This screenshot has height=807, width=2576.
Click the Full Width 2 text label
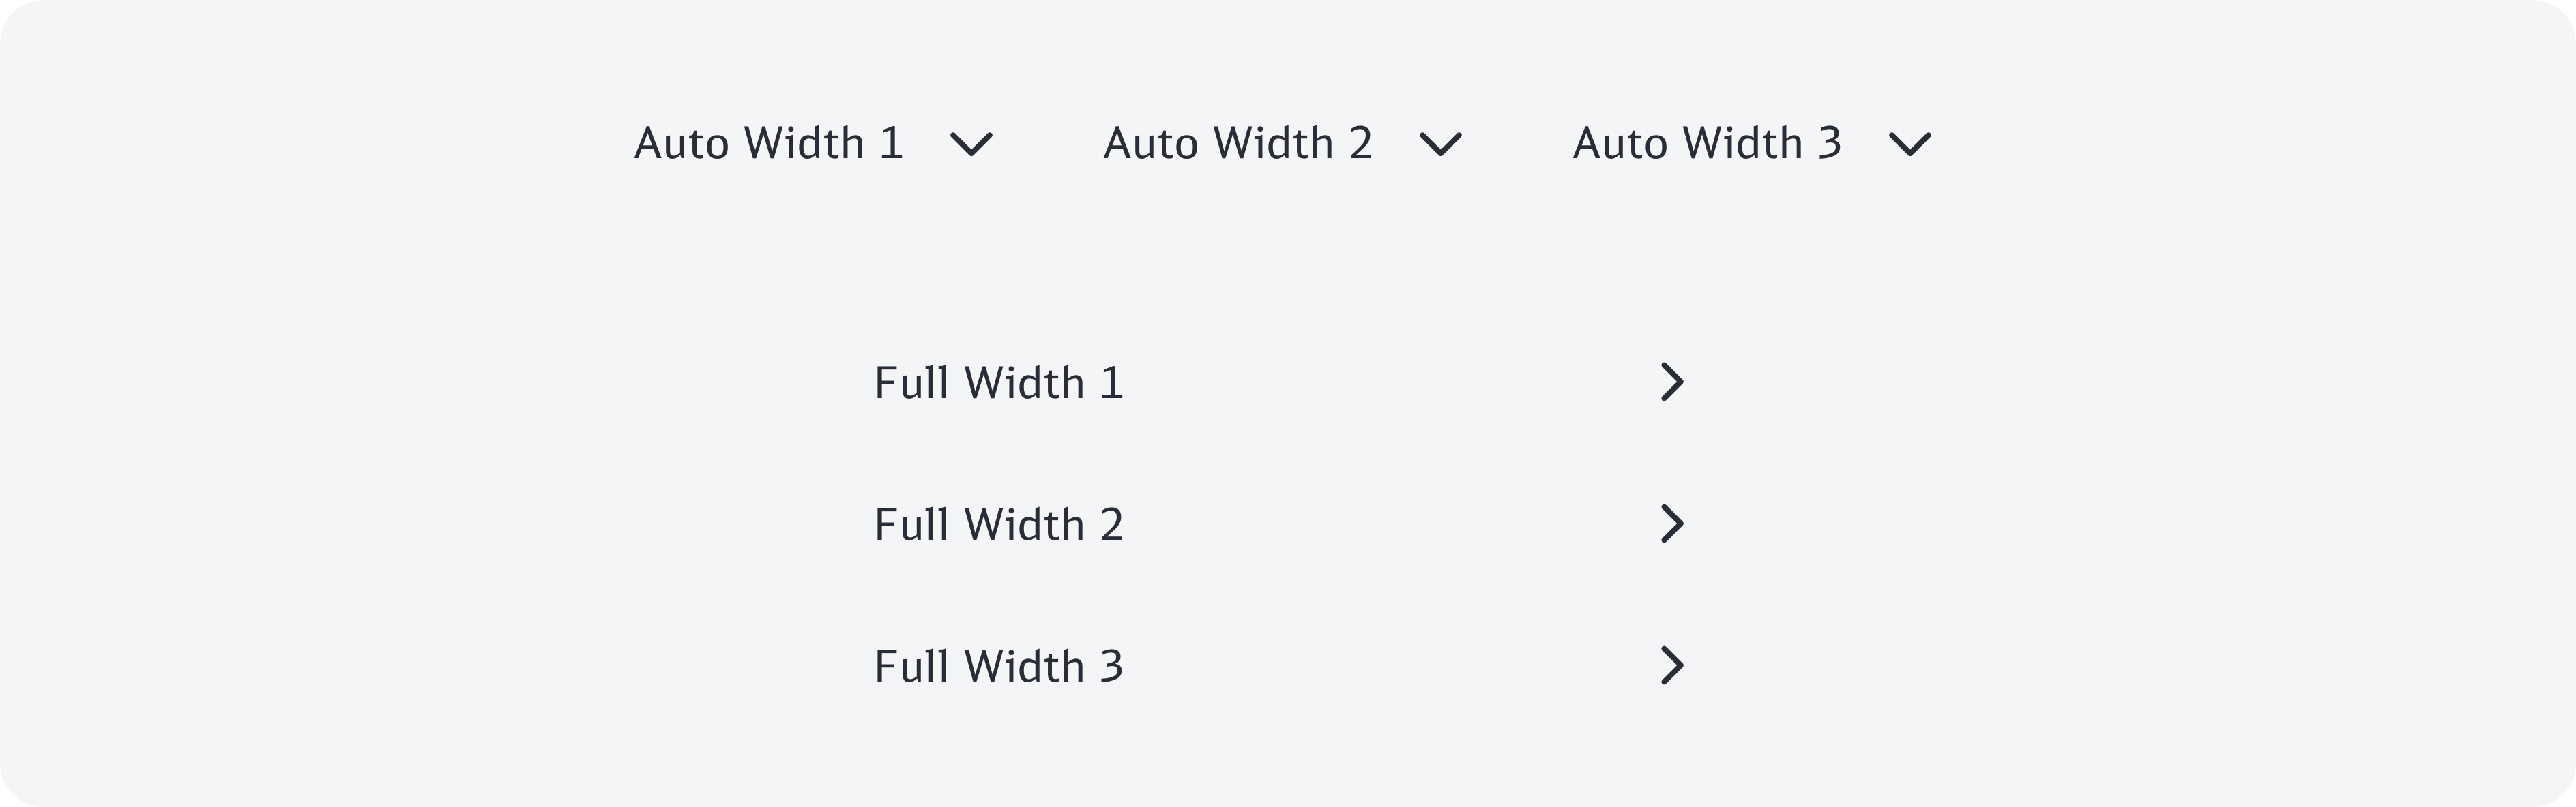[998, 526]
